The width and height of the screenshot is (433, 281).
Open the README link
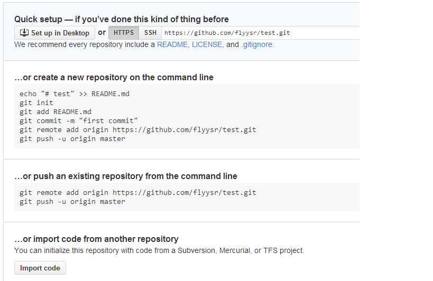(x=172, y=45)
